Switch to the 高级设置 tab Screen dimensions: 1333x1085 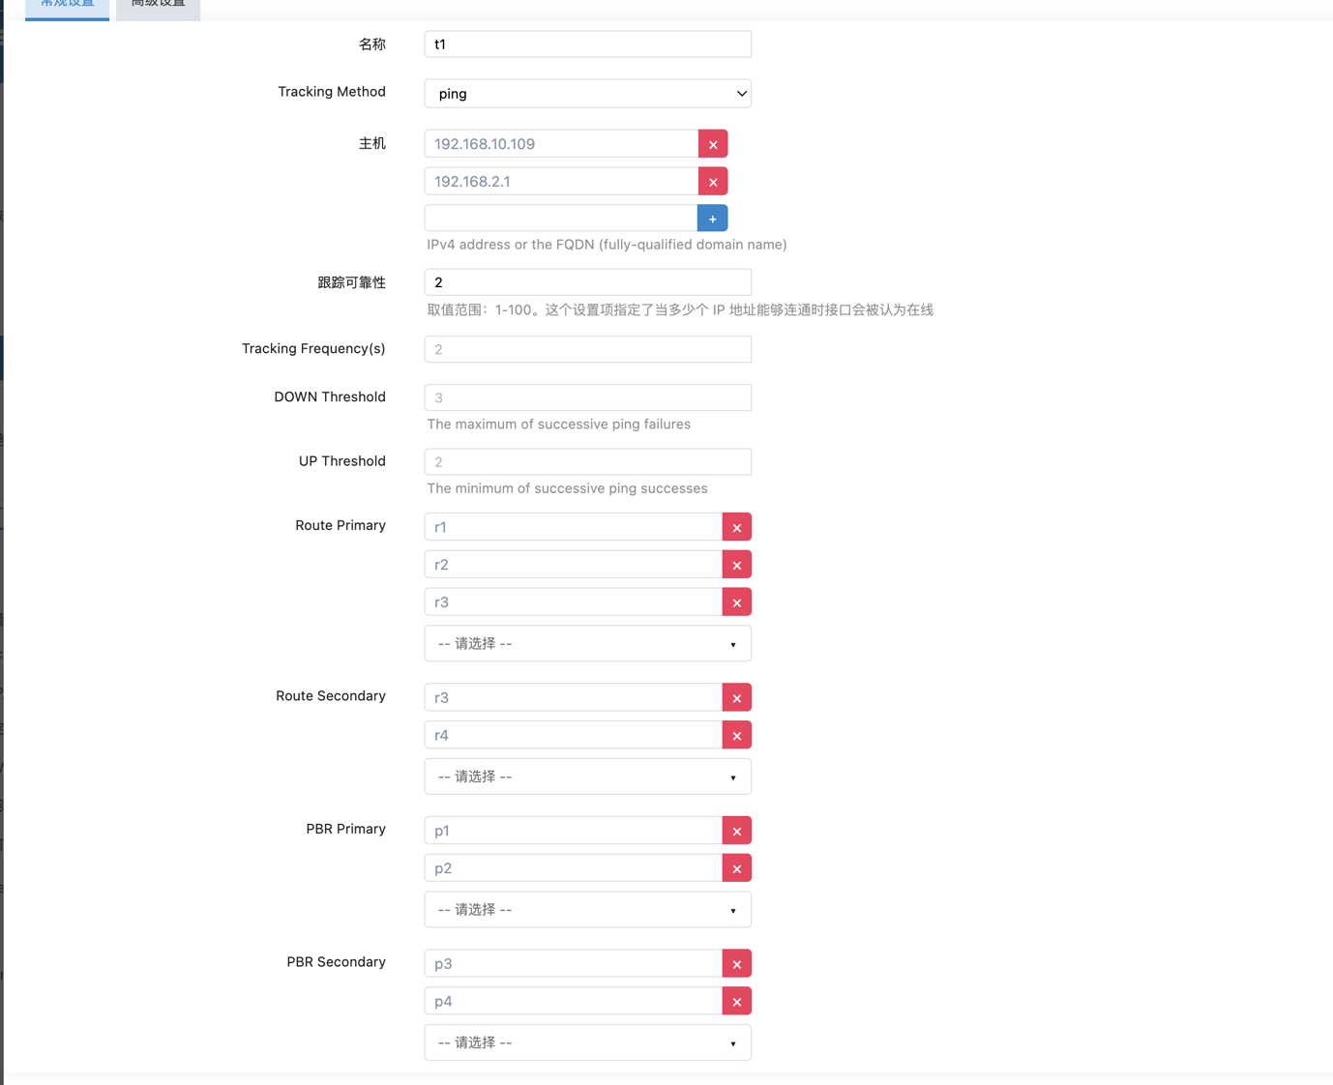point(158,6)
